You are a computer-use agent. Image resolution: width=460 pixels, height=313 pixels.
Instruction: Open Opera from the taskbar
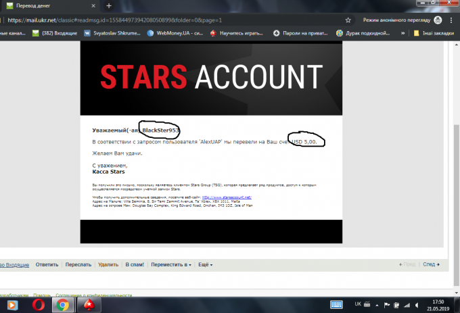tap(39, 305)
